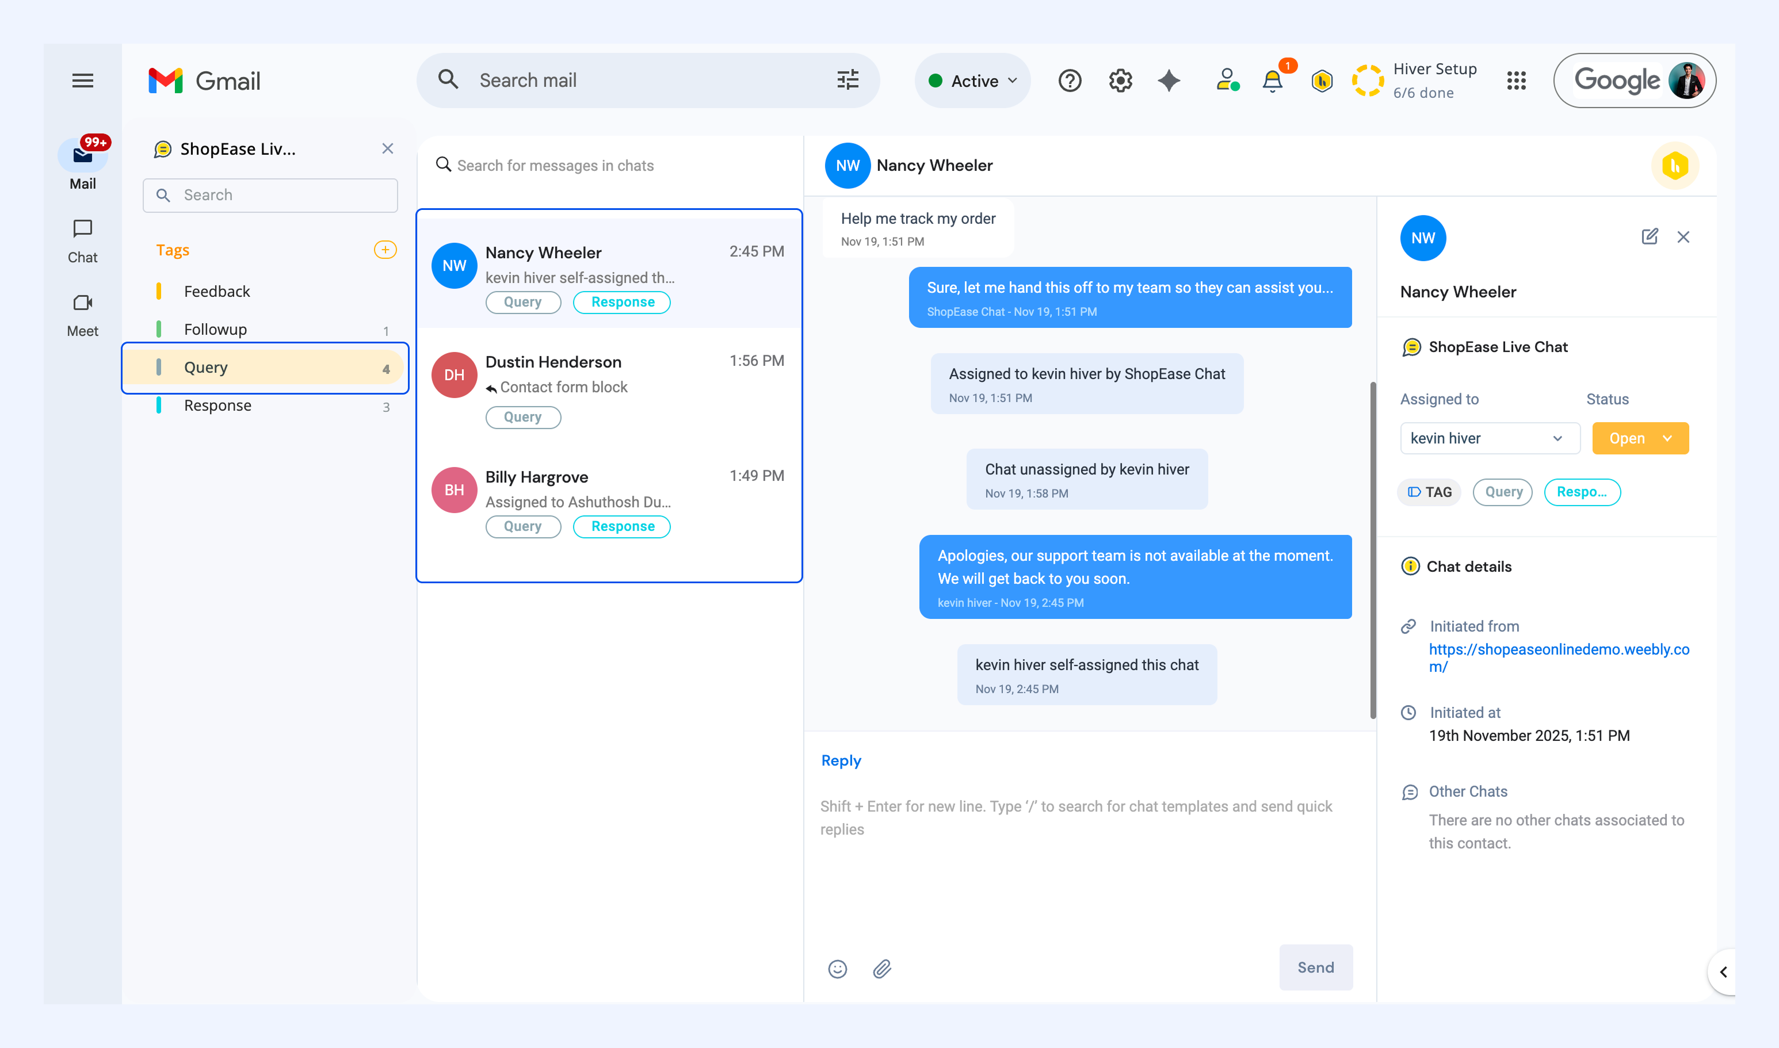Focus the tag Search box in sidebar

click(x=270, y=195)
